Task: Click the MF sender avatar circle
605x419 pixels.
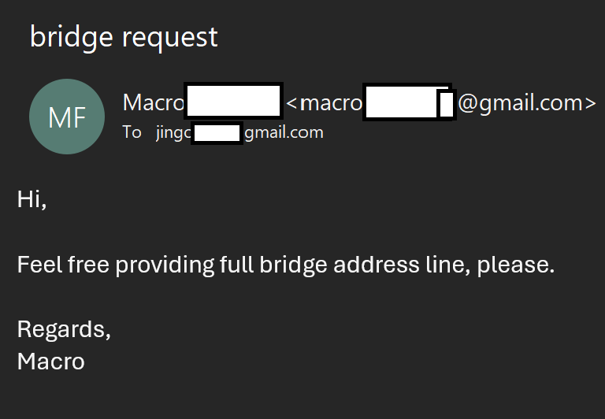Action: [x=67, y=117]
